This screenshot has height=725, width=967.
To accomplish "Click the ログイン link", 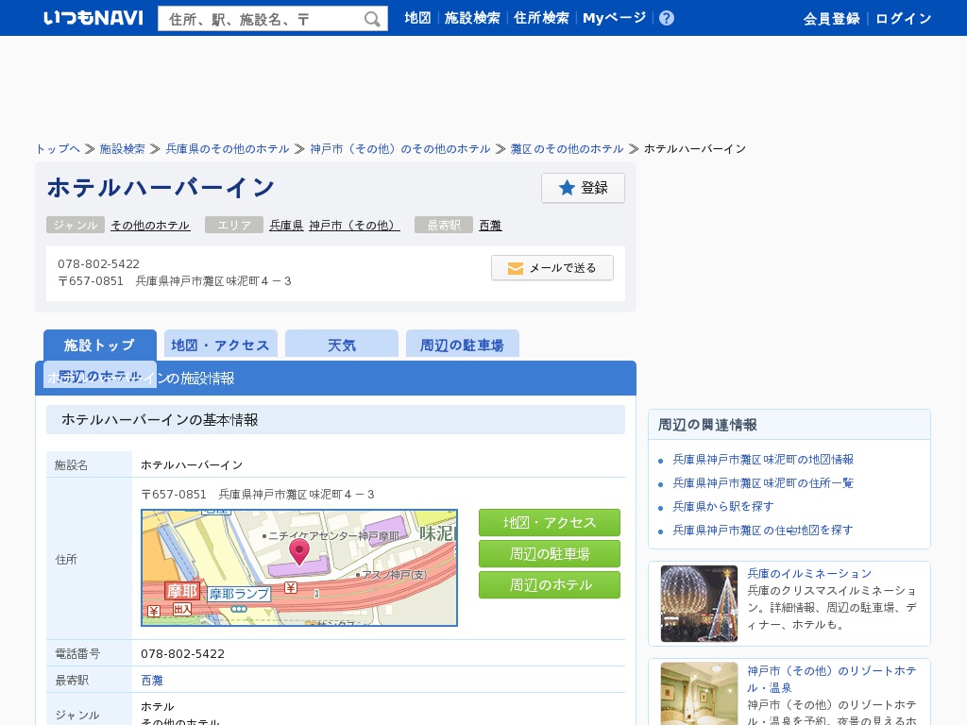I will coord(903,19).
